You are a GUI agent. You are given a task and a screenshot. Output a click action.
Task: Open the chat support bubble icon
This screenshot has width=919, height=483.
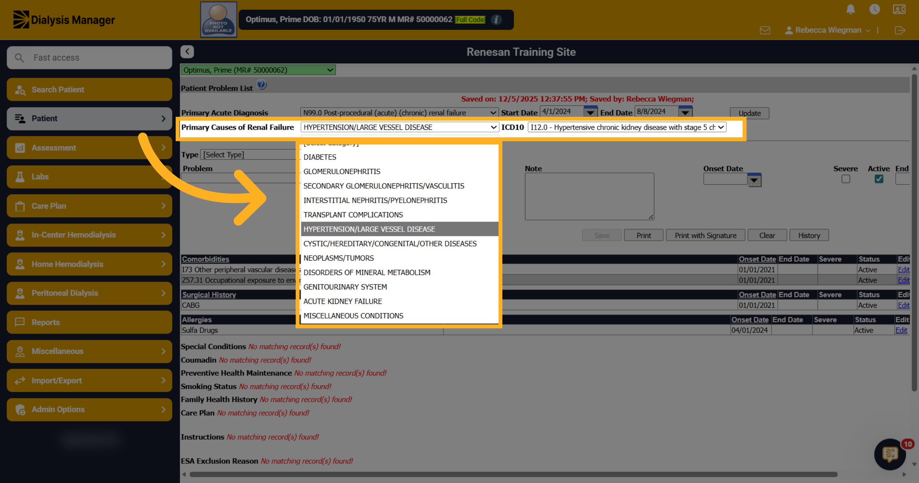point(890,454)
